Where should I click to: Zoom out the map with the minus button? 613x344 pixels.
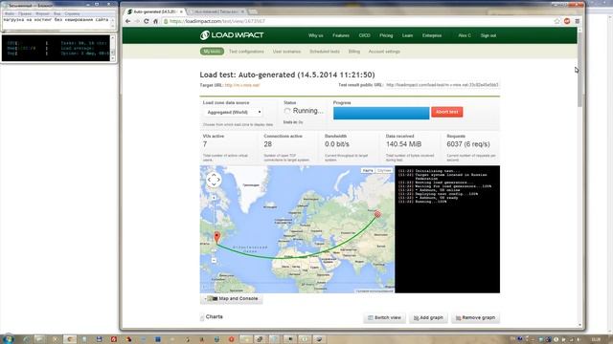214,260
